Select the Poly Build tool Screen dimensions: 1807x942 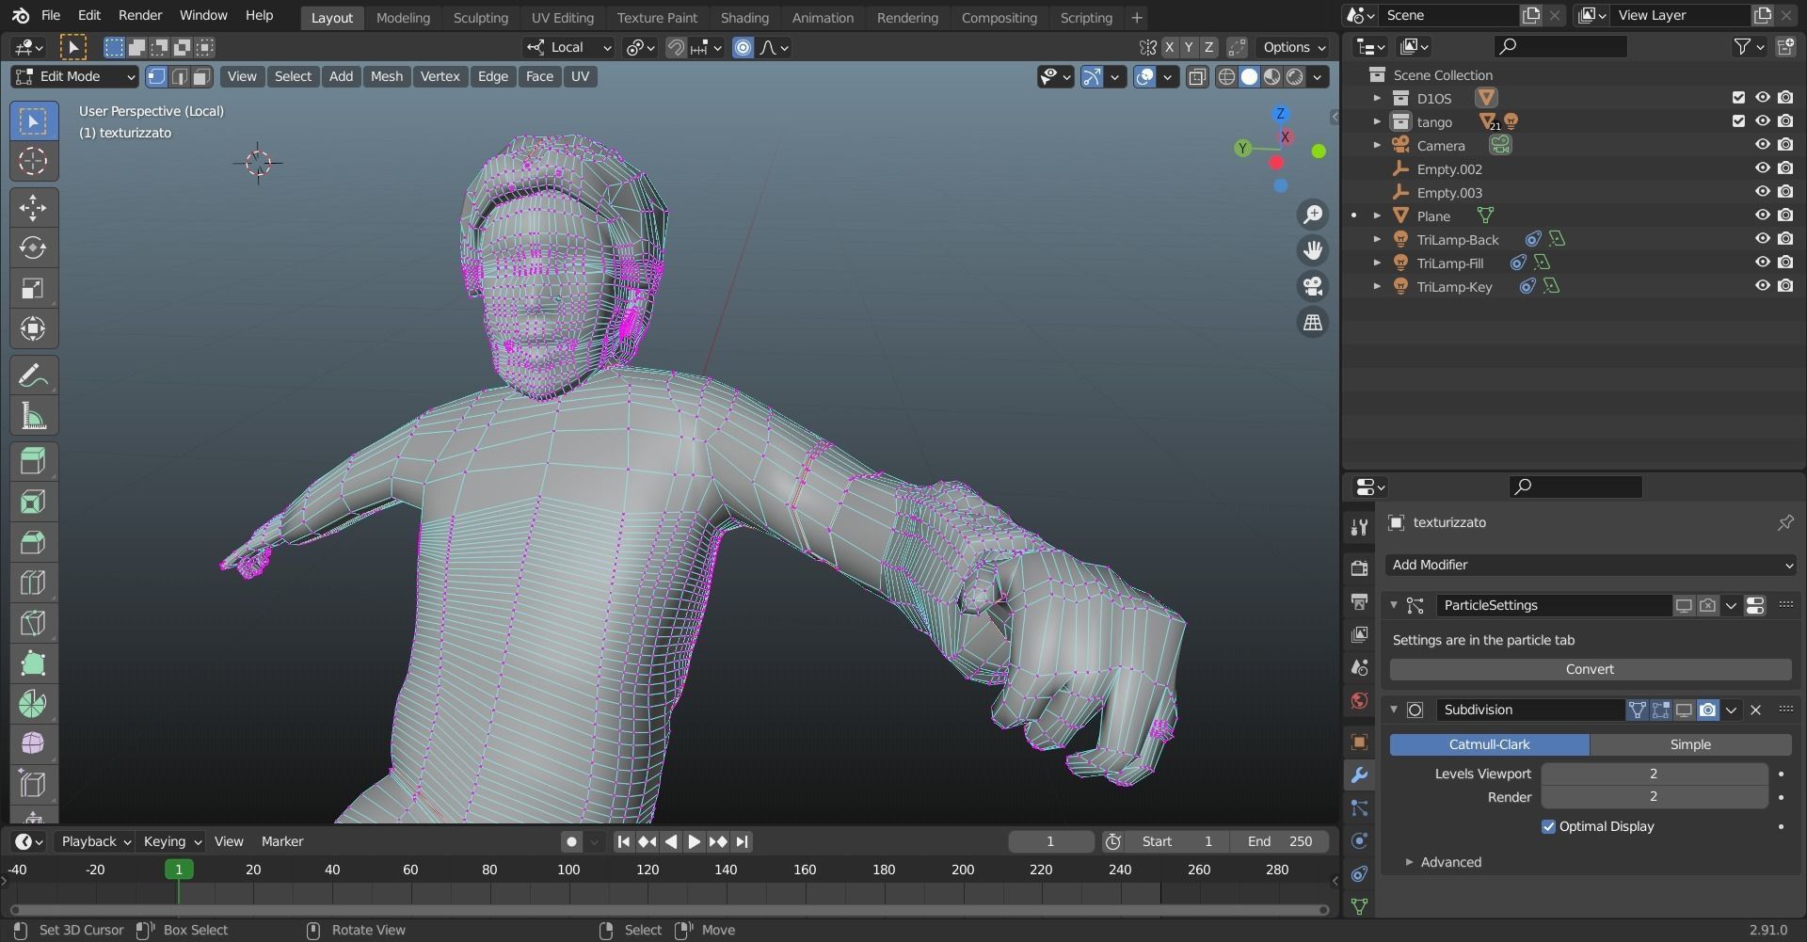(x=33, y=663)
